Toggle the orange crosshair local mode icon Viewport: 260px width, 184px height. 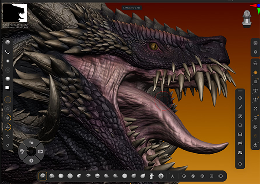255,72
